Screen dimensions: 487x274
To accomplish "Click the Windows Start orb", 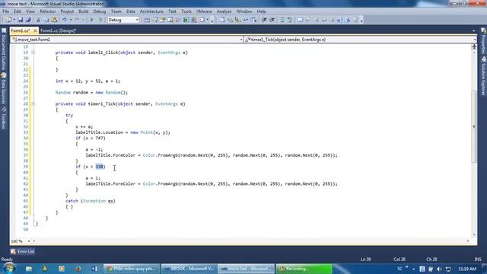I will pos(8,268).
